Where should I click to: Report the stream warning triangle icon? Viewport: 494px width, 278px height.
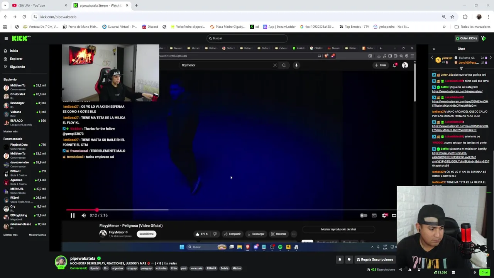409,270
